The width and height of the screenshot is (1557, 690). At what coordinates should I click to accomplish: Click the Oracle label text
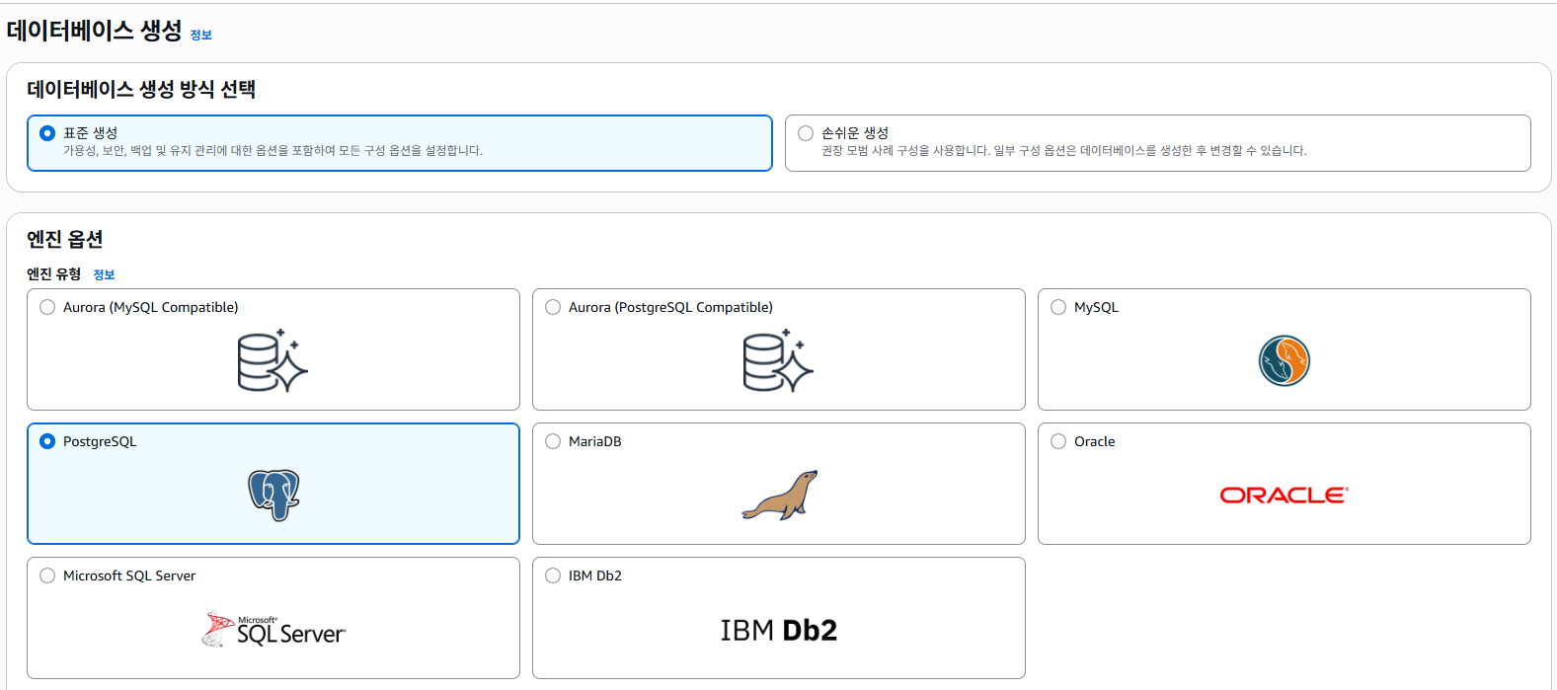1094,441
